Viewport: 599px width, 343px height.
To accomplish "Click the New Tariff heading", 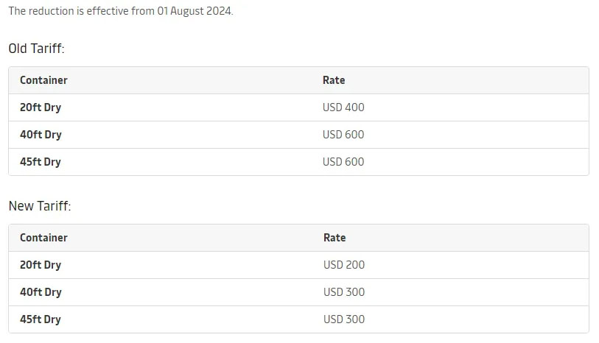I will tap(40, 206).
